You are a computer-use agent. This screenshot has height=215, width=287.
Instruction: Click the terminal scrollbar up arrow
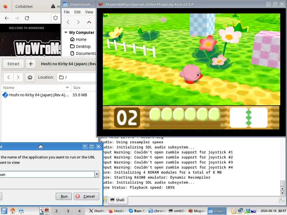(x=282, y=189)
